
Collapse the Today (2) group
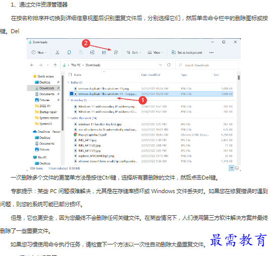pyautogui.click(x=68, y=82)
